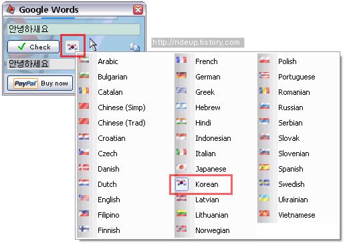The image size is (345, 245).
Task: Click the Latvian flag icon
Action: tap(181, 198)
